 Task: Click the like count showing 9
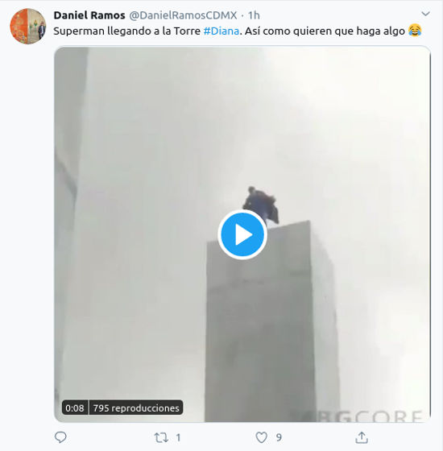[x=279, y=437]
